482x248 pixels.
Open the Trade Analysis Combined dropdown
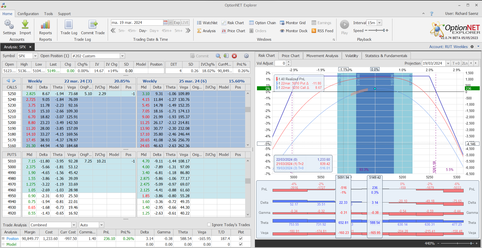[x=74, y=225]
